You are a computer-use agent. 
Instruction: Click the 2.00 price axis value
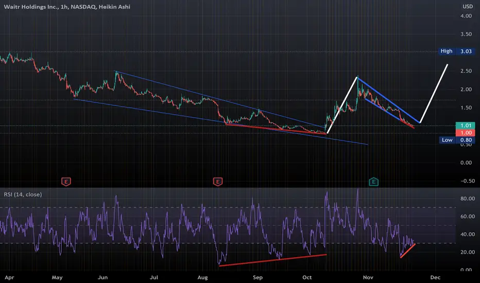coord(466,90)
